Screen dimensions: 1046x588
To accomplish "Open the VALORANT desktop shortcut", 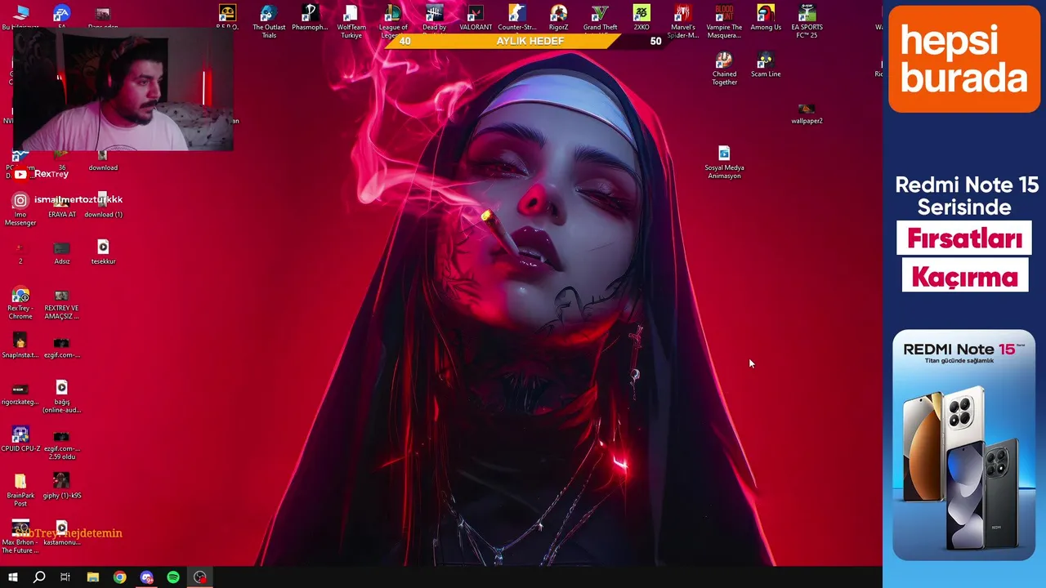I will tap(476, 18).
